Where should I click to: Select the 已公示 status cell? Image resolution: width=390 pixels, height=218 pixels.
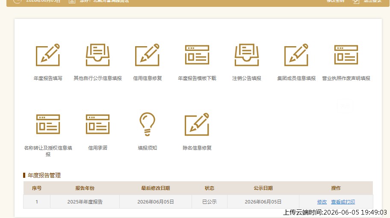pos(210,202)
